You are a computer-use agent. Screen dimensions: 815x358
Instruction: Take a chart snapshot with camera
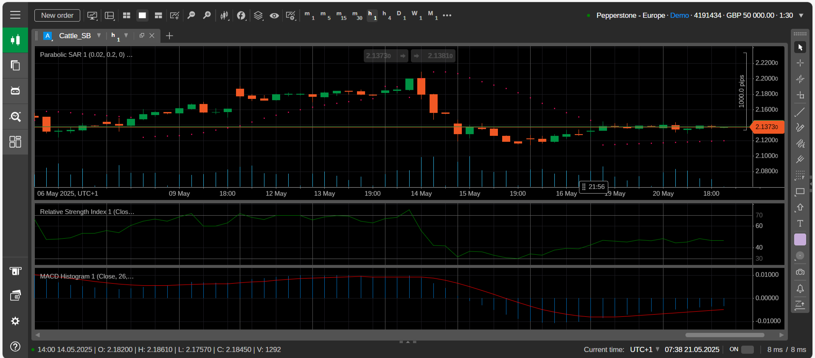pyautogui.click(x=800, y=272)
